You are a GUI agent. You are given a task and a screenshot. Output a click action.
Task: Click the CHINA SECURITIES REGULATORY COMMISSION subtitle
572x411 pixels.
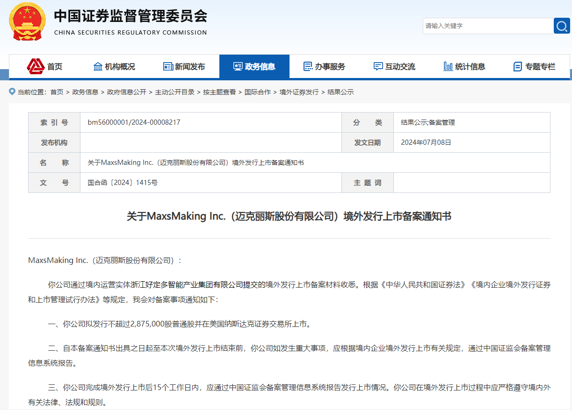(x=130, y=33)
